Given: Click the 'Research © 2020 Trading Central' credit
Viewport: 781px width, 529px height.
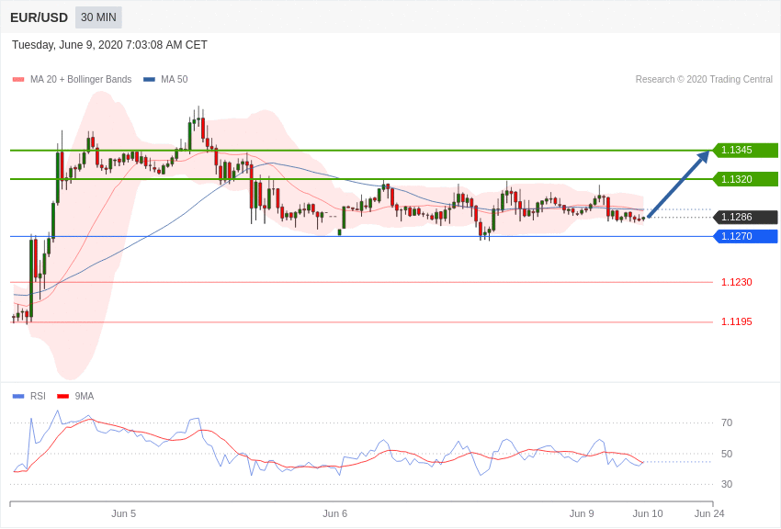Looking at the screenshot, I should [x=704, y=79].
